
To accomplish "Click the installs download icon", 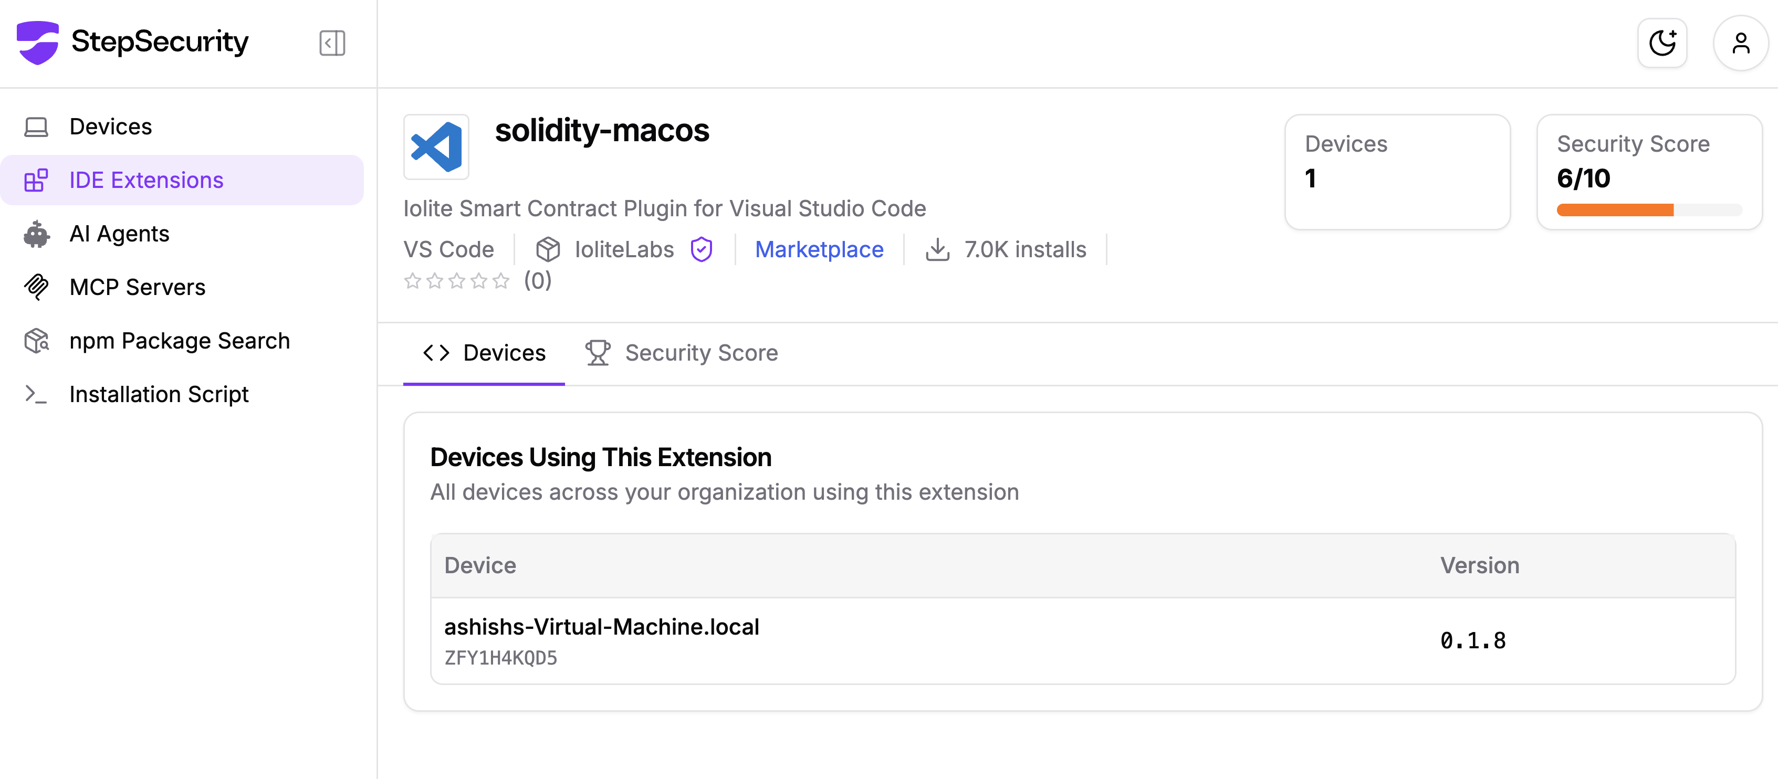I will coord(937,249).
